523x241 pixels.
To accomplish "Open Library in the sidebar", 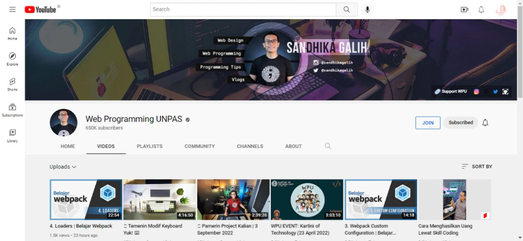I will (x=12, y=136).
